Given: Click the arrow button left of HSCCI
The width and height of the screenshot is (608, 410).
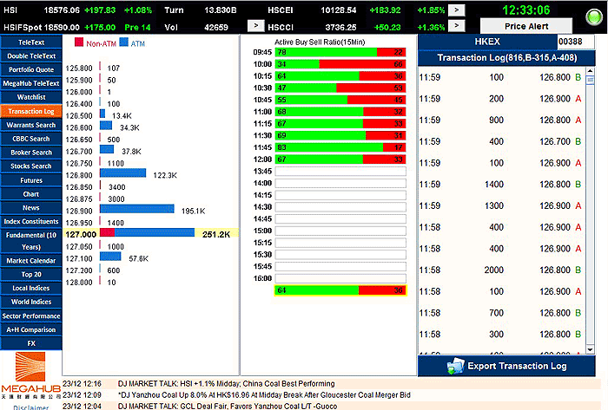Looking at the screenshot, I should (x=256, y=27).
